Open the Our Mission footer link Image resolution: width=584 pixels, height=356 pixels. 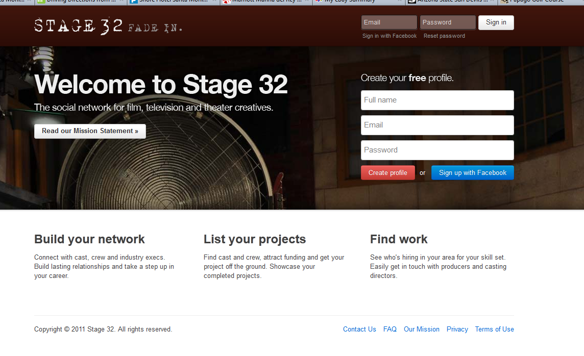[421, 329]
